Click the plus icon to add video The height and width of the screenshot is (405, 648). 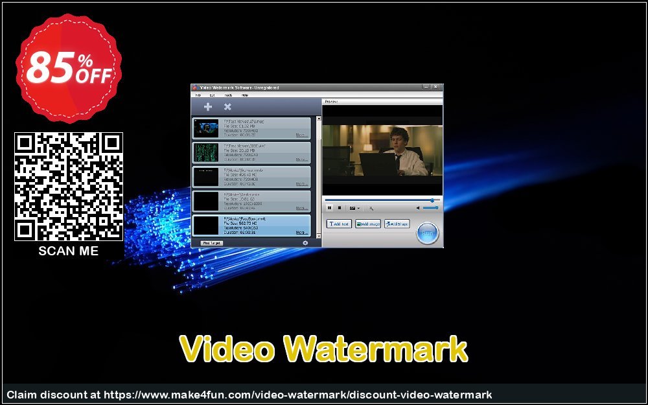pyautogui.click(x=208, y=107)
